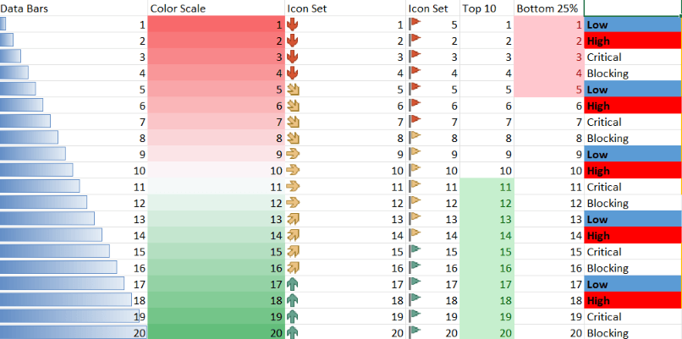
Task: Select the yellow diagonal-down arrow in row 5
Action: pyautogui.click(x=294, y=90)
